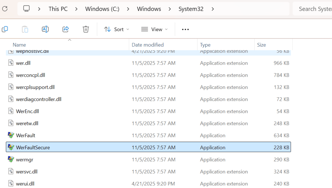Click the Delete trash can icon
The width and height of the screenshot is (332, 188).
point(86,29)
